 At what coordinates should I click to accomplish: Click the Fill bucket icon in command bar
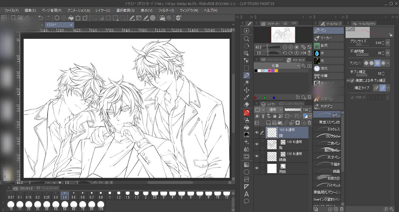(x=71, y=18)
